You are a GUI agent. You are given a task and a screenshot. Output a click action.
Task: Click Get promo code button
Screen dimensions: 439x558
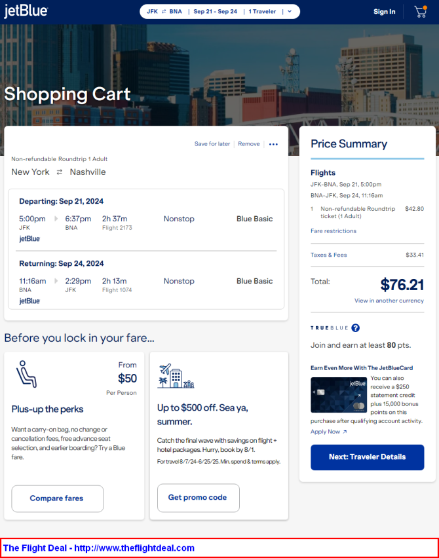(197, 498)
